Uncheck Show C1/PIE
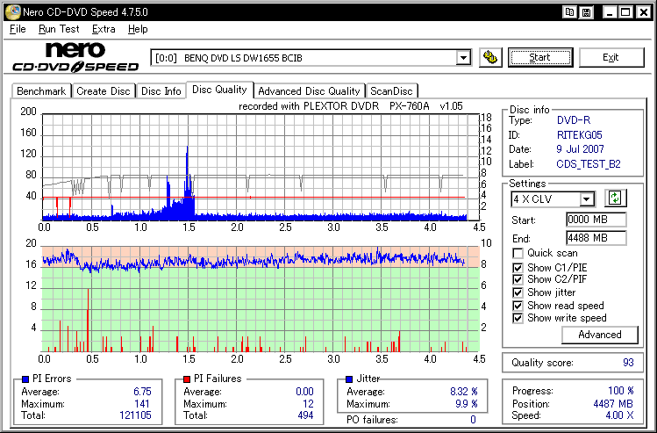The width and height of the screenshot is (657, 433). pos(518,268)
